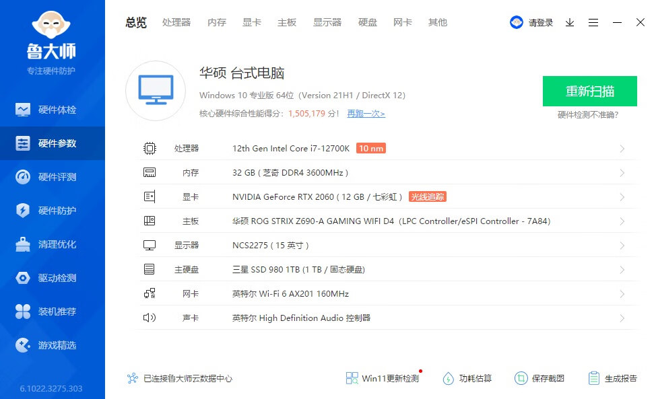The image size is (656, 399).
Task: Click the sound card speaker icon
Action: point(150,318)
